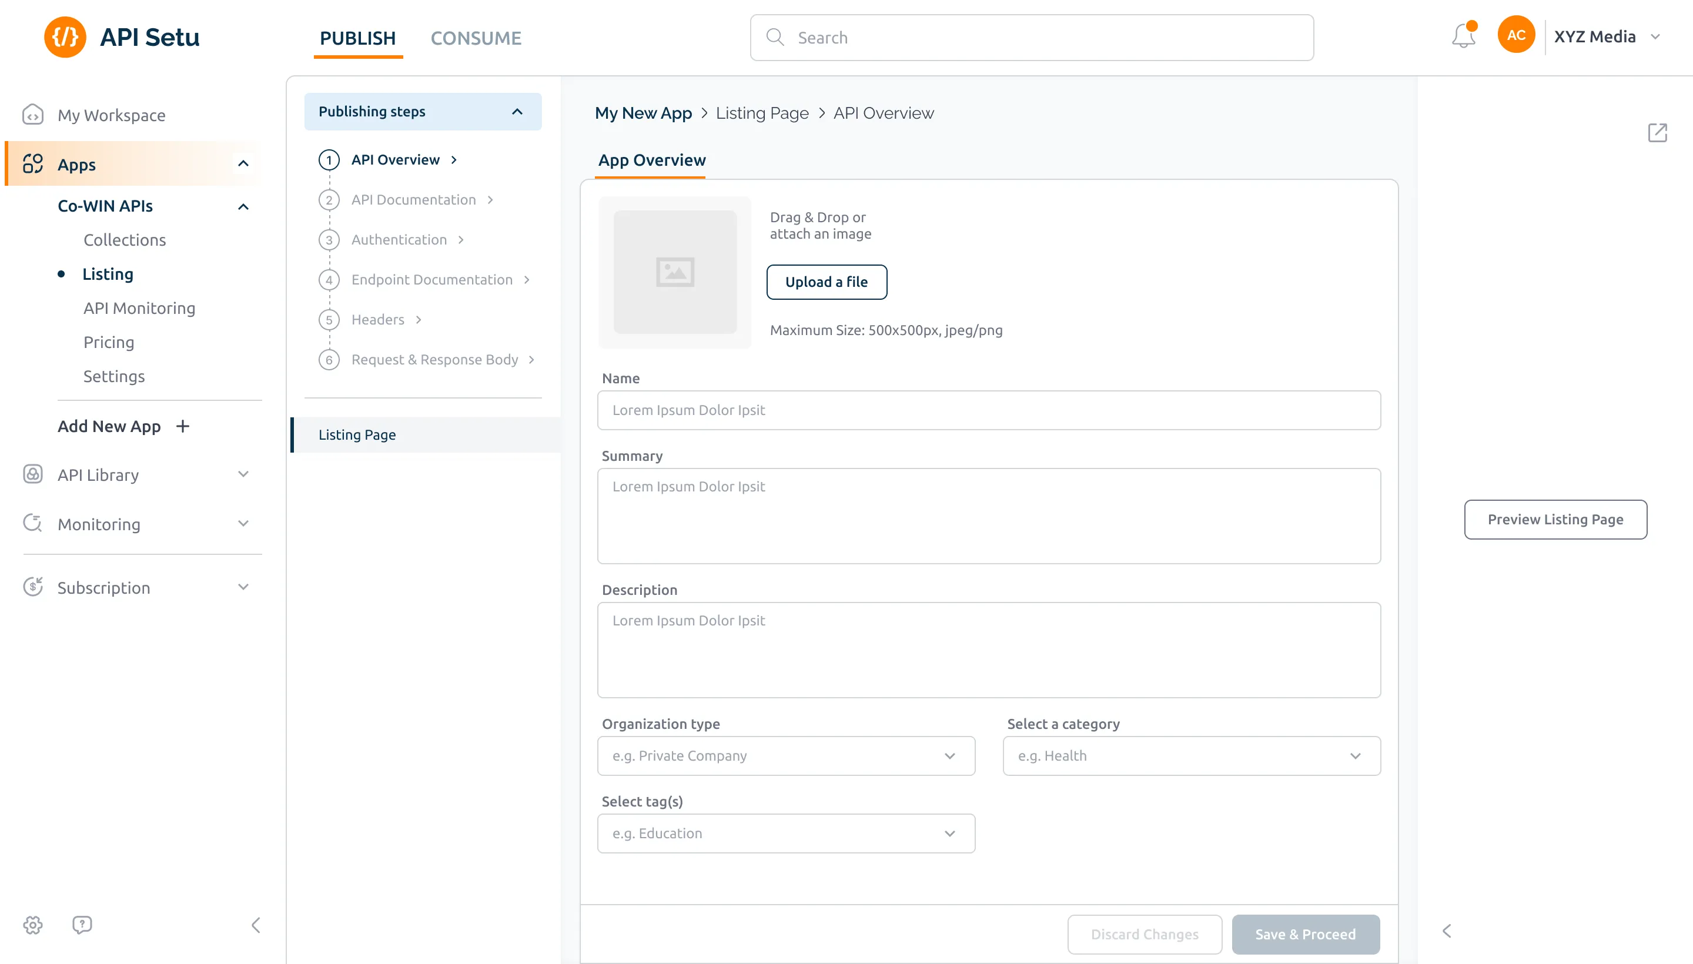Click the image placeholder thumbnail
1693x964 pixels.
(x=675, y=272)
